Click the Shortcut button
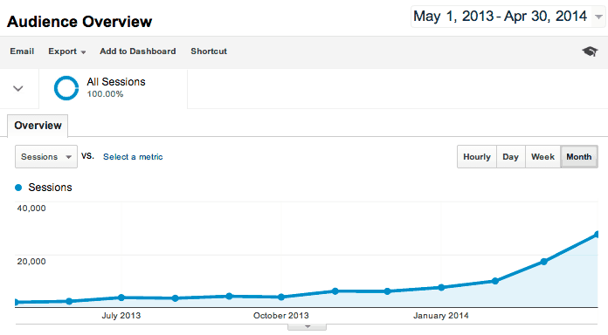The image size is (608, 335). (x=209, y=51)
